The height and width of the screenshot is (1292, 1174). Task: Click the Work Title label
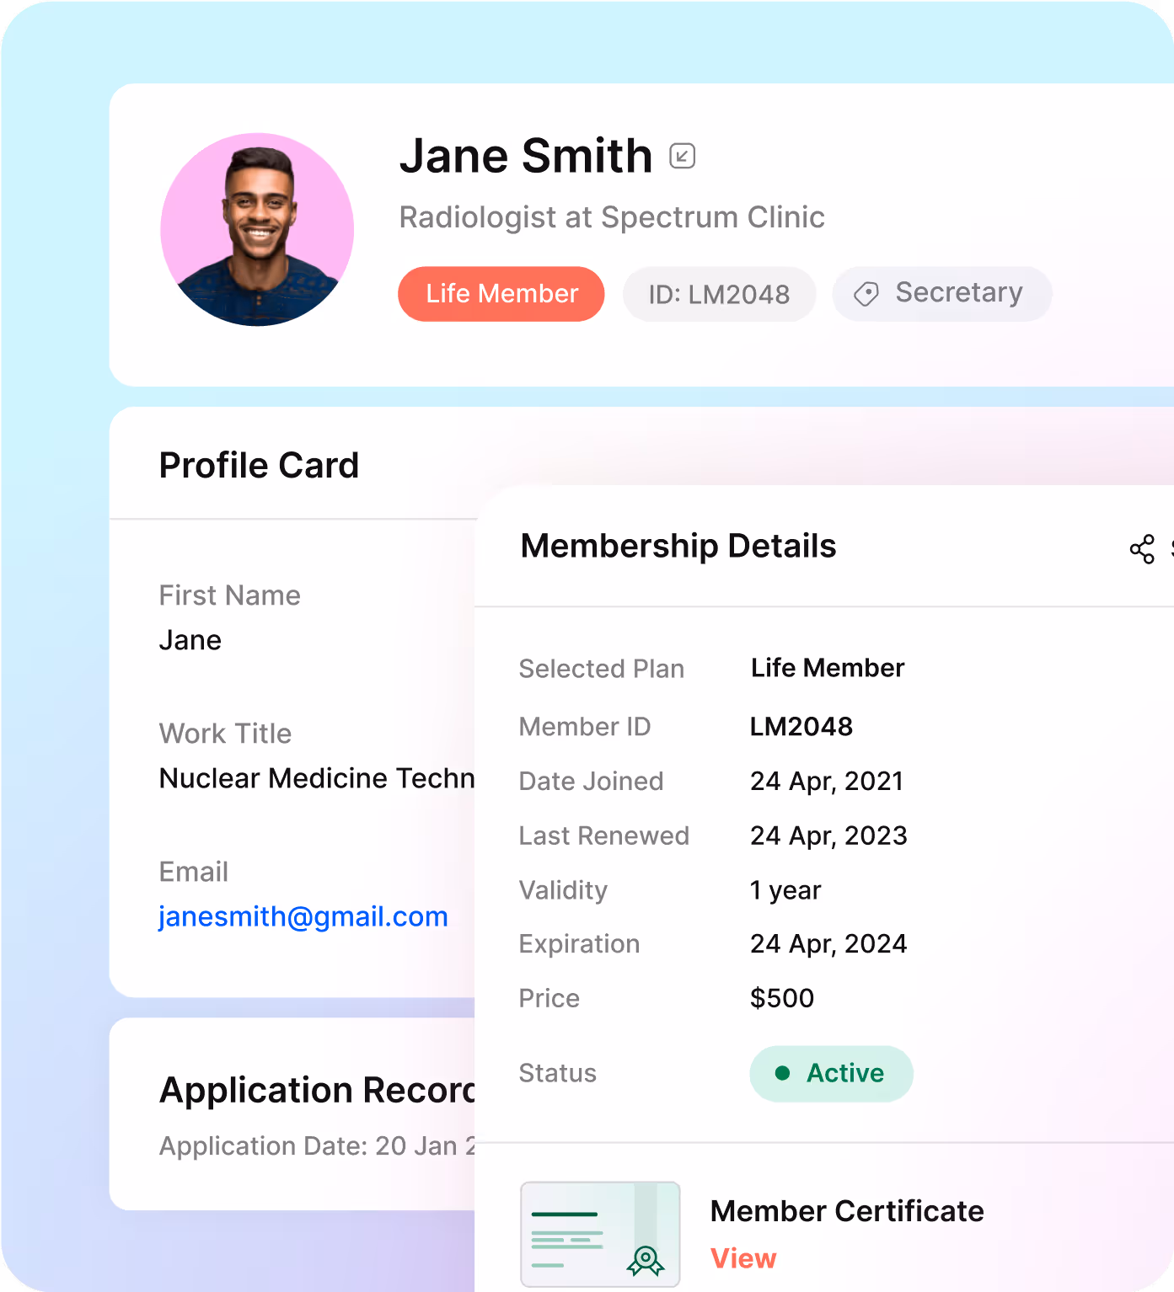point(225,734)
